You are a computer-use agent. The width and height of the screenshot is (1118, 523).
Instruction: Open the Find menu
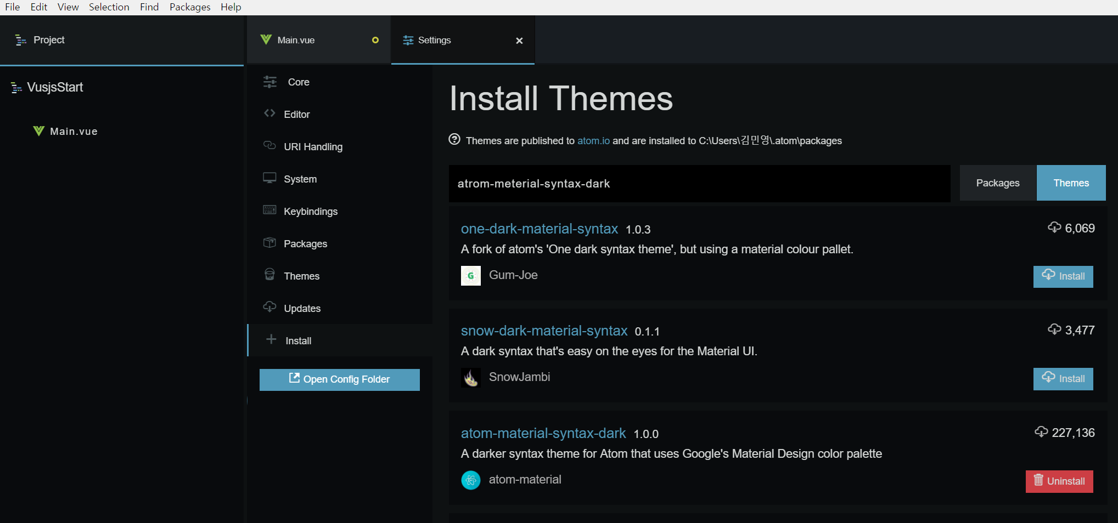point(149,7)
